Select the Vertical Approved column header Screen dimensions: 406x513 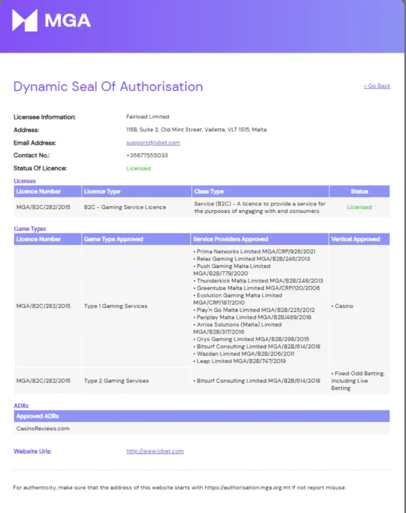pos(355,239)
